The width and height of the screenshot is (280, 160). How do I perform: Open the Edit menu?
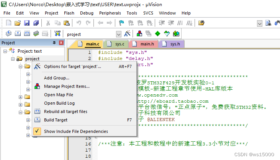pos(20,13)
